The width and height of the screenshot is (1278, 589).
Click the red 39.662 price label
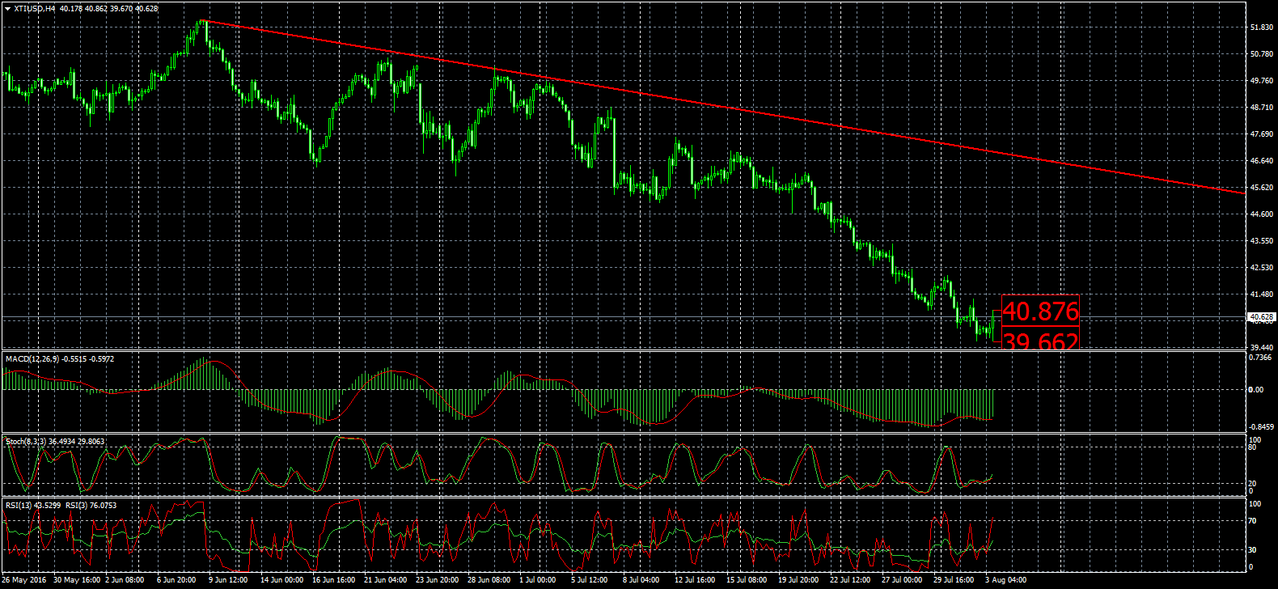[1040, 341]
